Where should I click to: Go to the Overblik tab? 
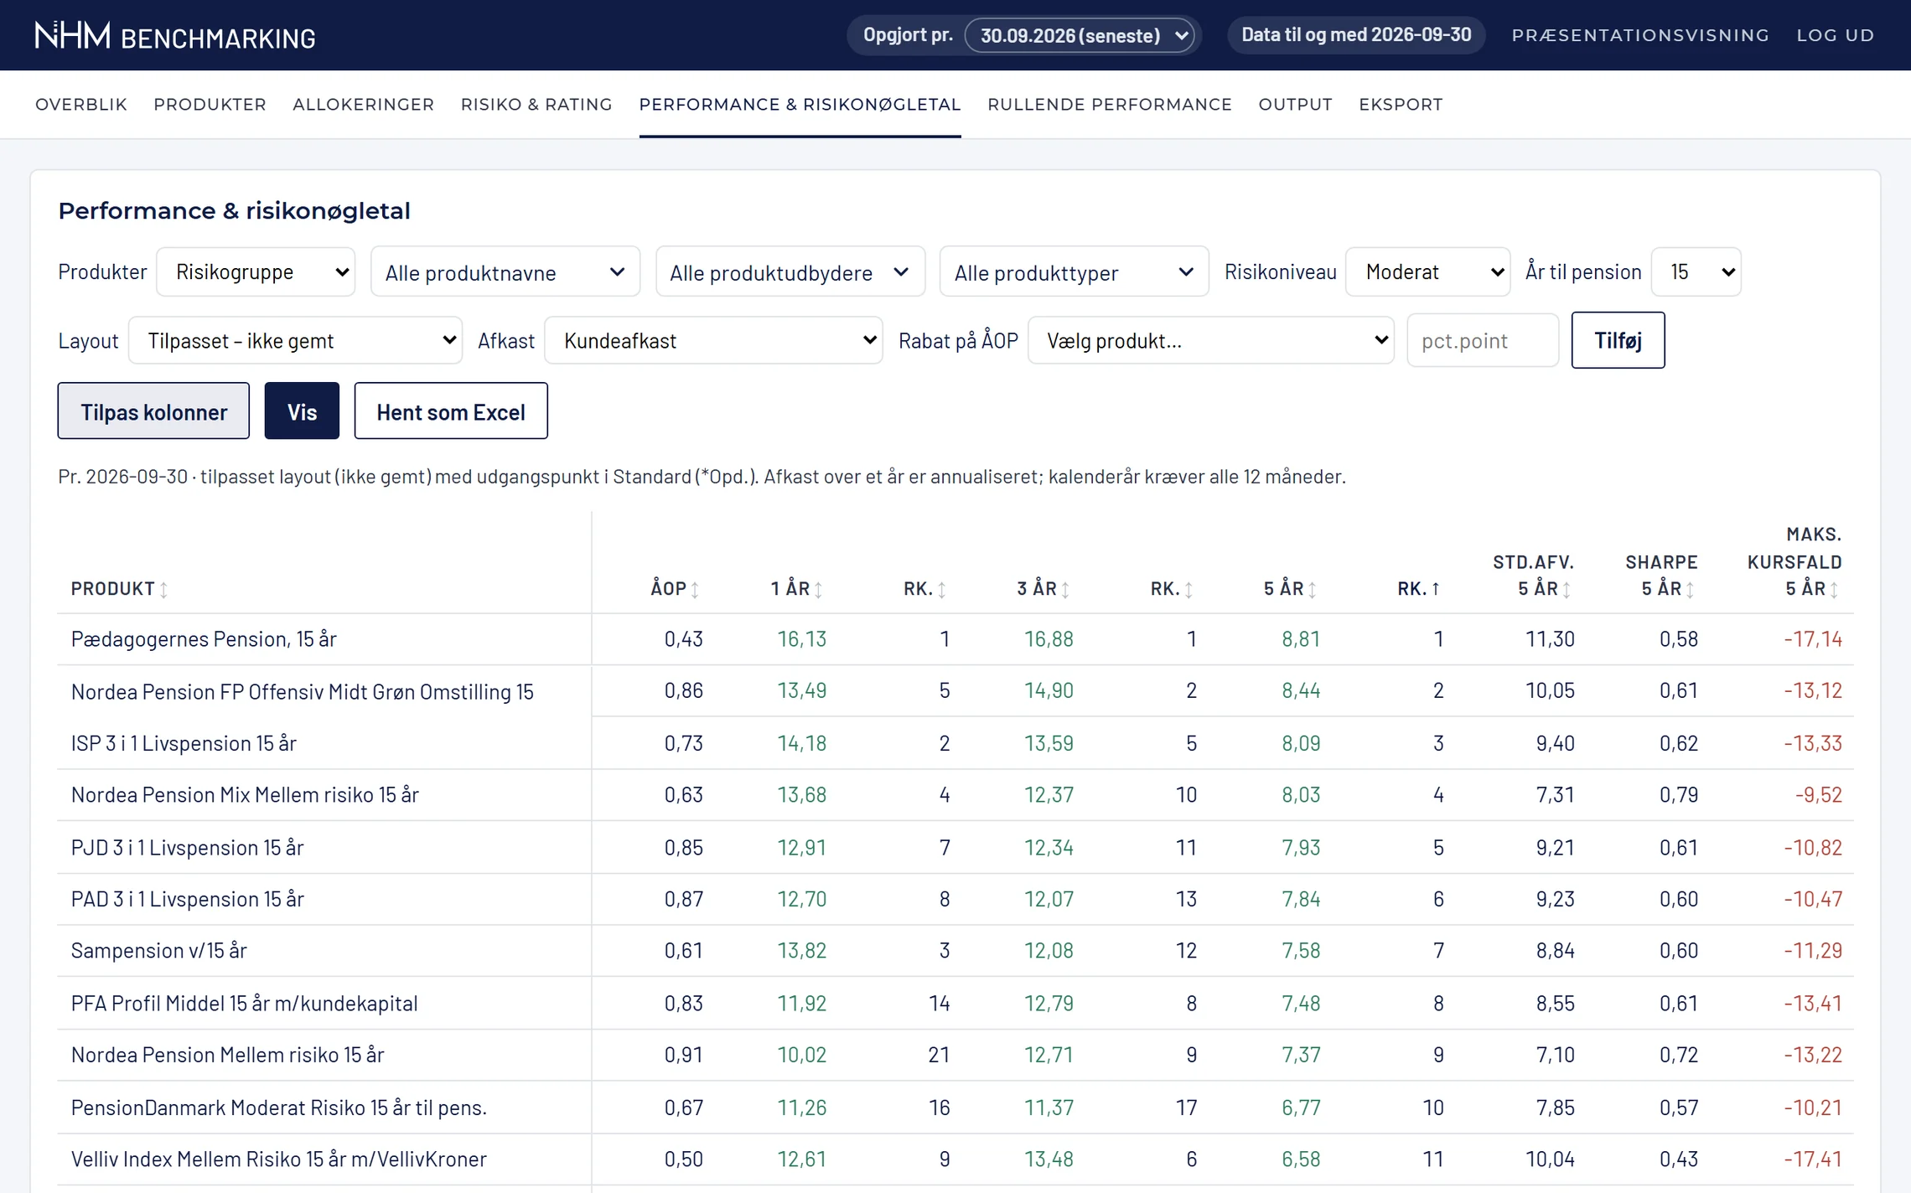[81, 105]
